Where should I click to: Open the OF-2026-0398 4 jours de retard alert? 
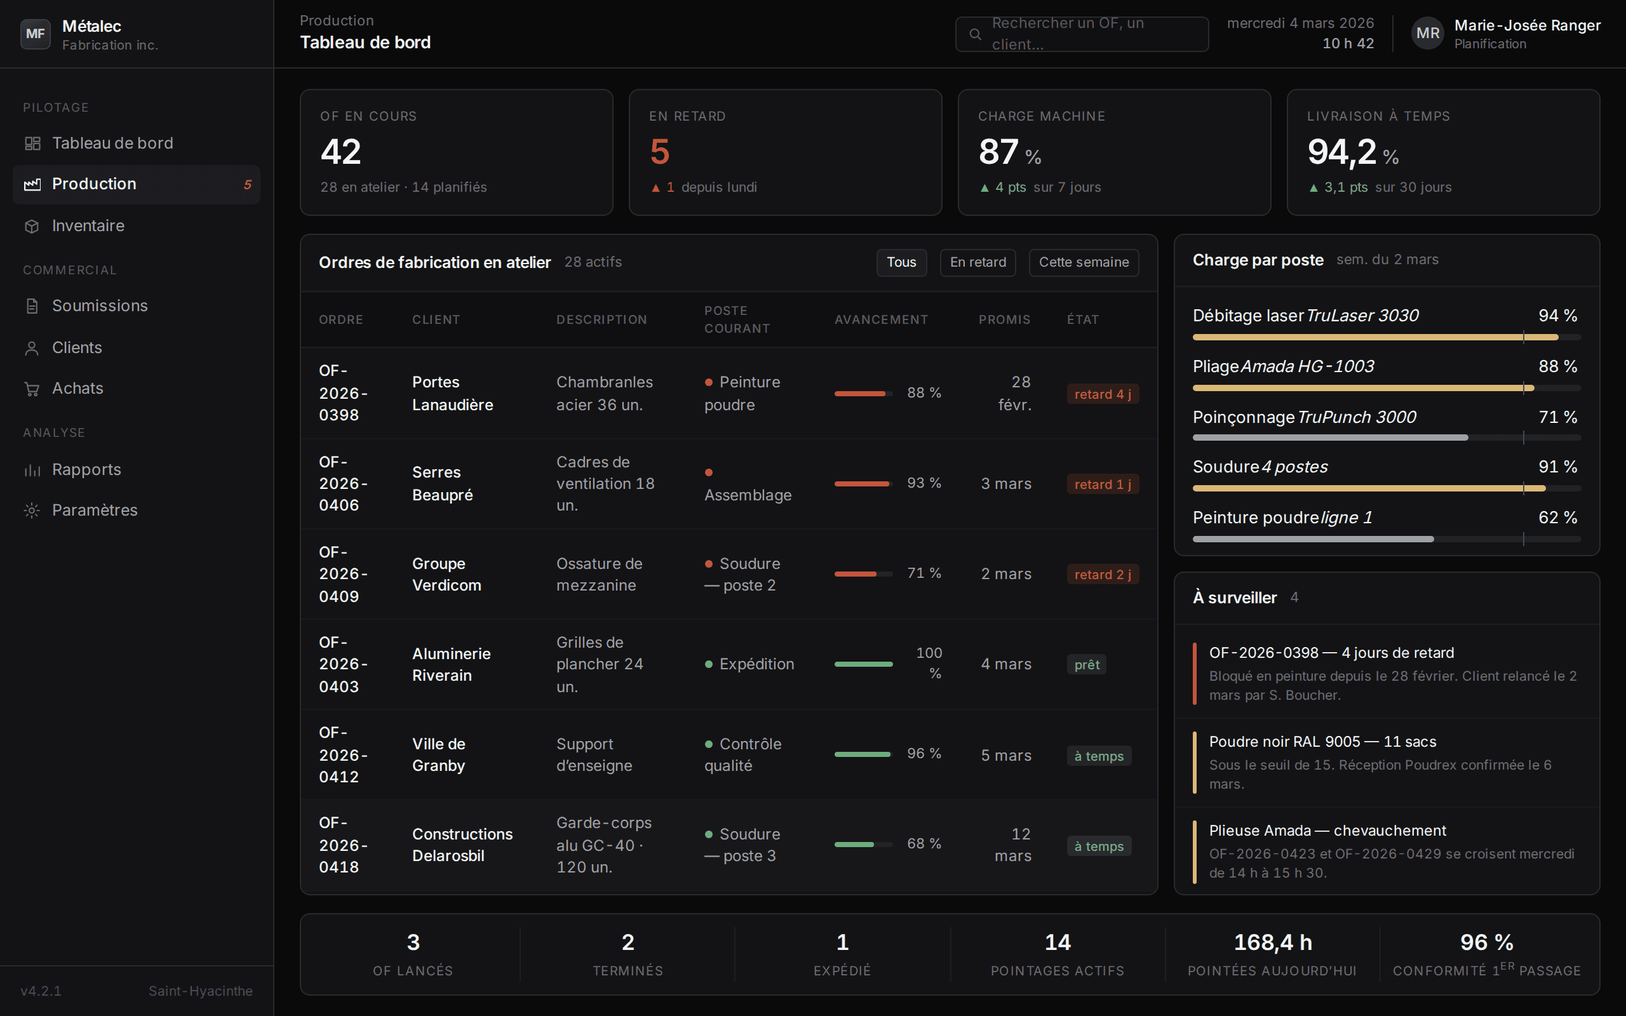pyautogui.click(x=1387, y=673)
